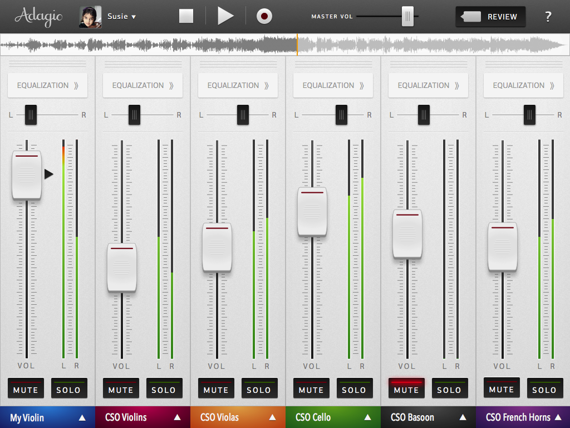Open Equalization for CSO Cello channel

[333, 85]
